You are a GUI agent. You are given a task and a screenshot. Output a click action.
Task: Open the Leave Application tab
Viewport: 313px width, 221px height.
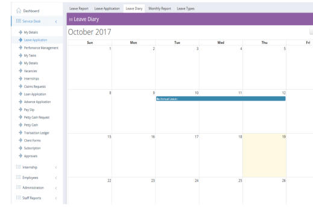pos(107,8)
